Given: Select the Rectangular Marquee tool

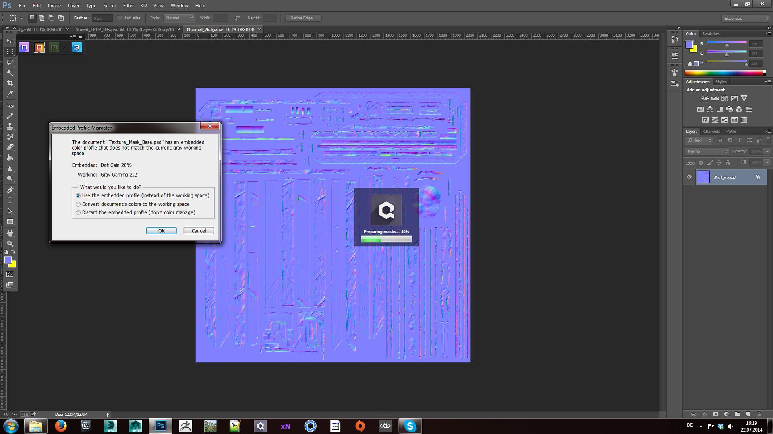Looking at the screenshot, I should [10, 52].
